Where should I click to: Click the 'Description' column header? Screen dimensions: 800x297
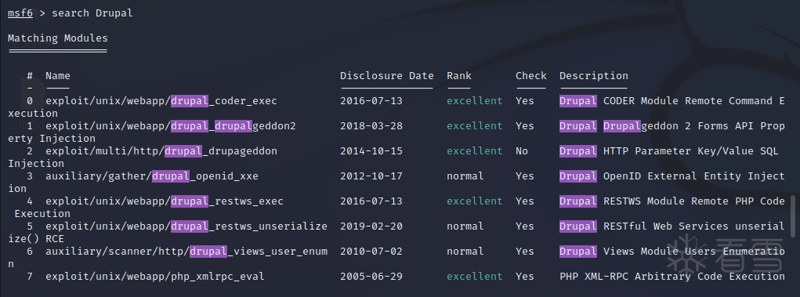pos(594,76)
